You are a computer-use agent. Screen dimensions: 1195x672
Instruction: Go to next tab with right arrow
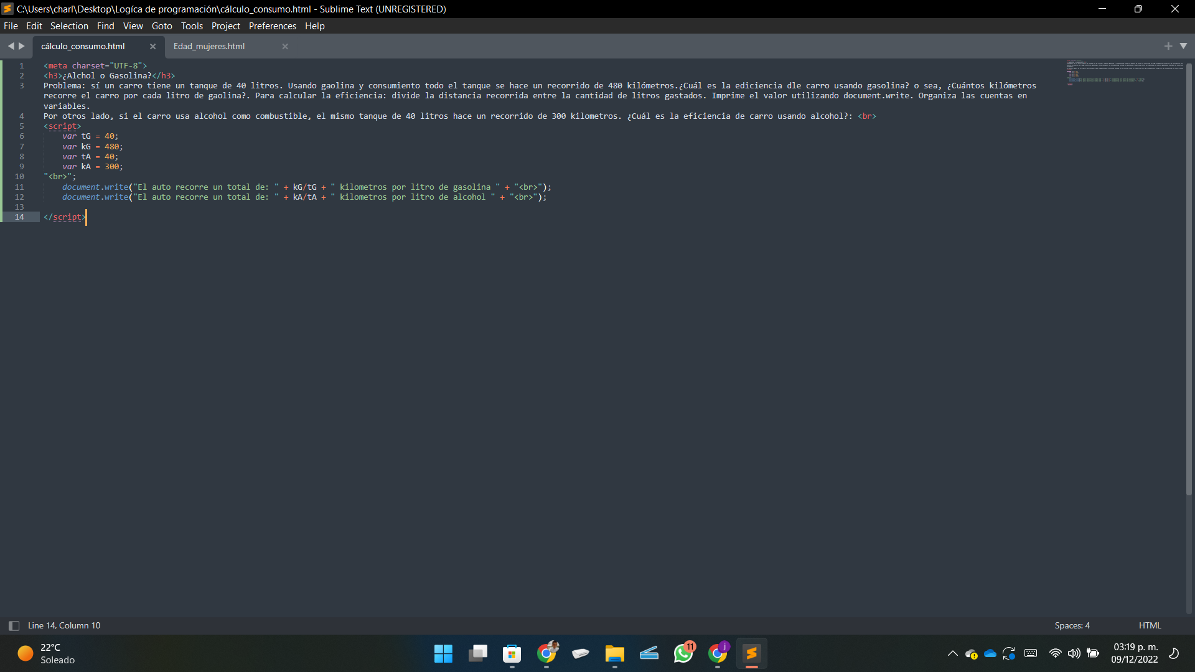22,46
